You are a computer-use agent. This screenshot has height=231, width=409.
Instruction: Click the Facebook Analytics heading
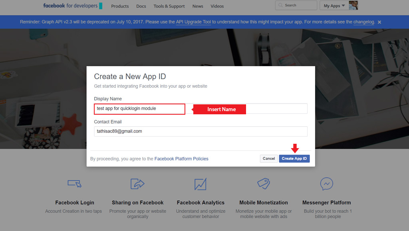[201, 203]
